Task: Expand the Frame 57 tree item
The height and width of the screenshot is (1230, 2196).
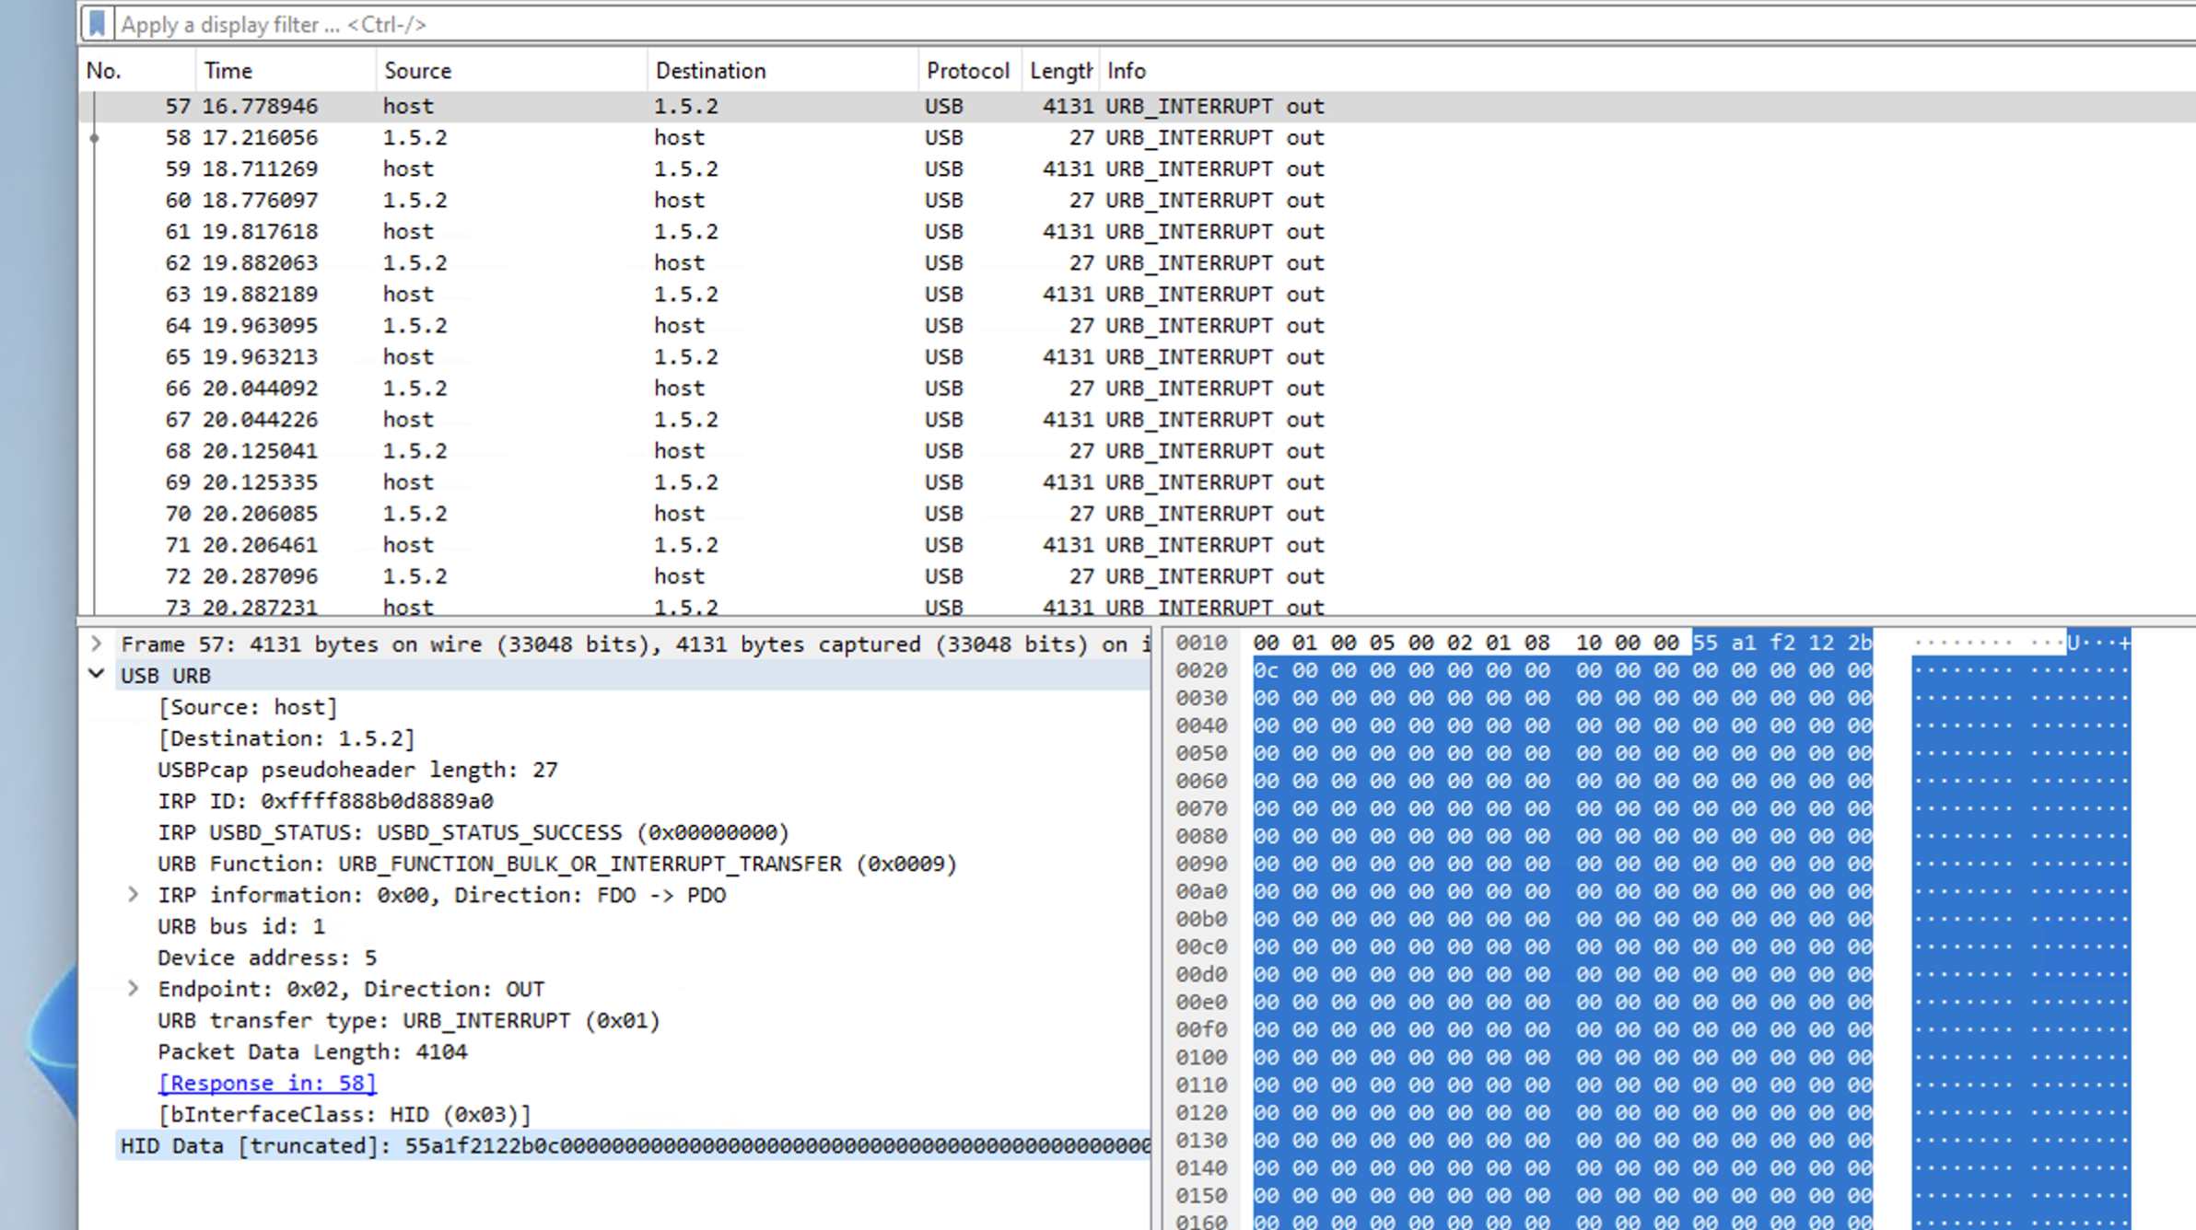Action: (96, 644)
